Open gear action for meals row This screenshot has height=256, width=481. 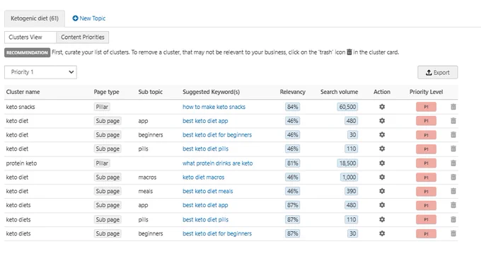(x=382, y=191)
